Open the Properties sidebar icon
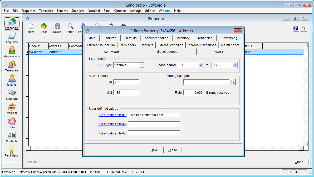 tap(12, 24)
